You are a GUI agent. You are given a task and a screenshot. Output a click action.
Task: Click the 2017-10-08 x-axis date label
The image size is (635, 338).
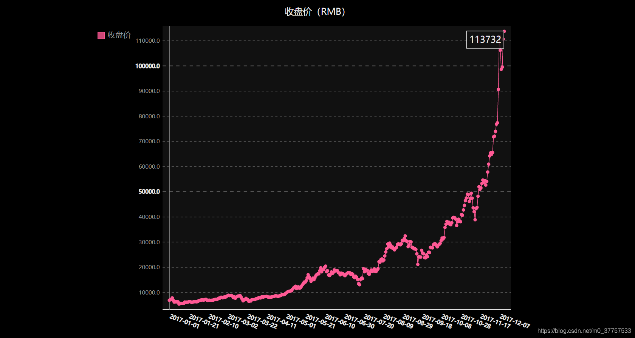click(457, 321)
